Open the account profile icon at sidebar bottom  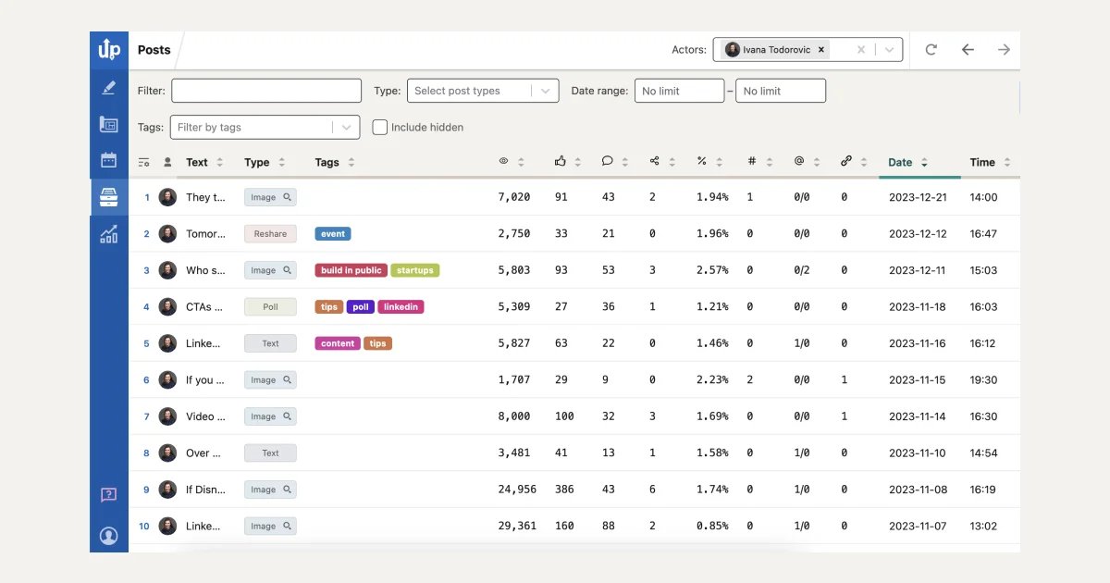coord(109,535)
